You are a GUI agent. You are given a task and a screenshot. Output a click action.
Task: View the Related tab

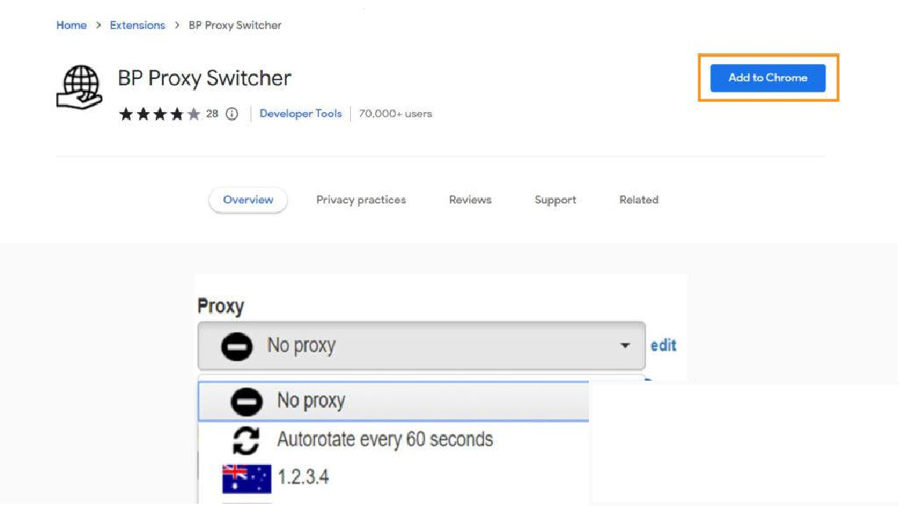639,200
